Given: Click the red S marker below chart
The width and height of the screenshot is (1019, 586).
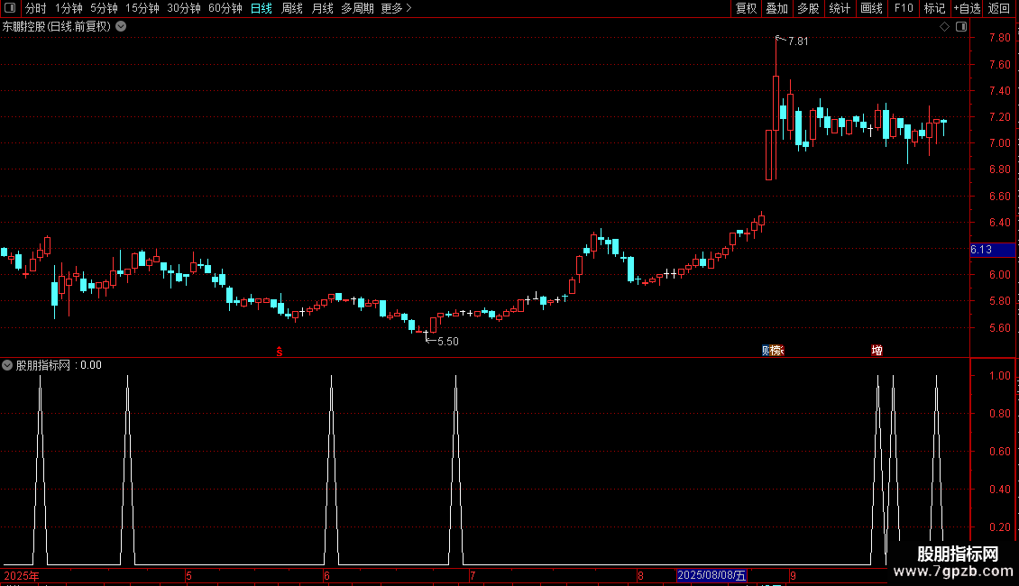Looking at the screenshot, I should tap(280, 352).
